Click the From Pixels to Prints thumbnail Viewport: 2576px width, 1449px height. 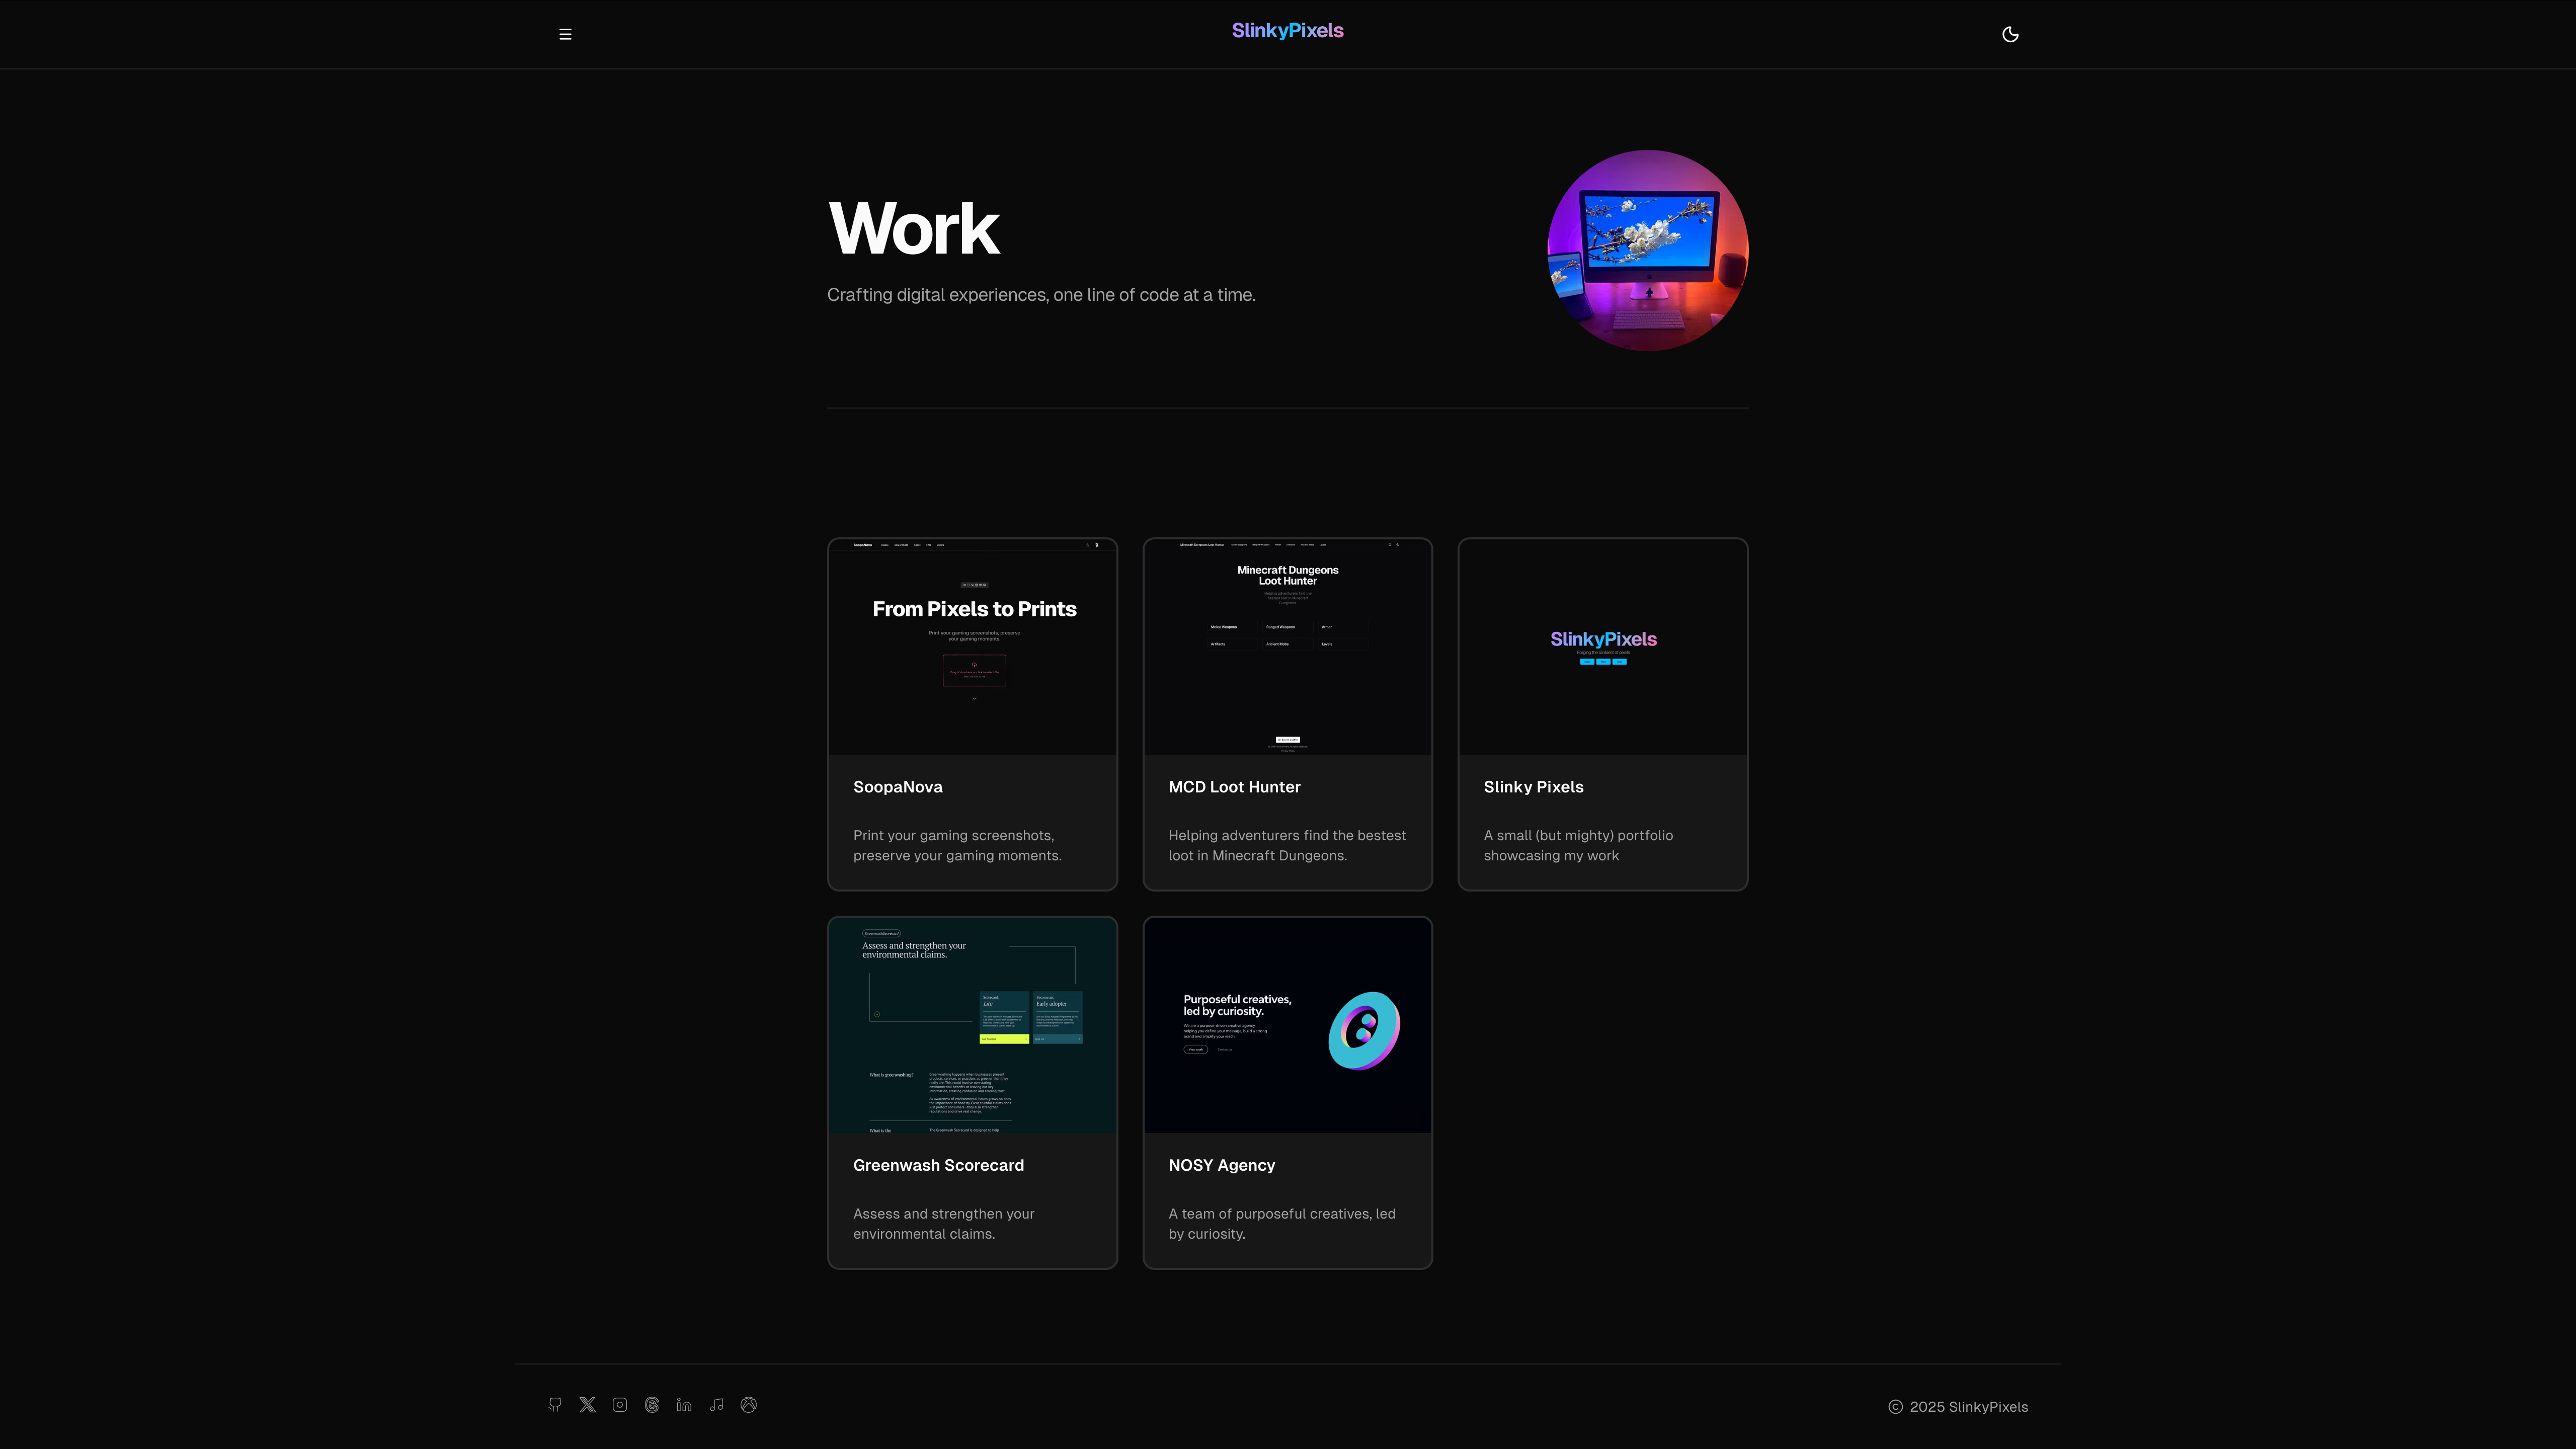[x=972, y=647]
